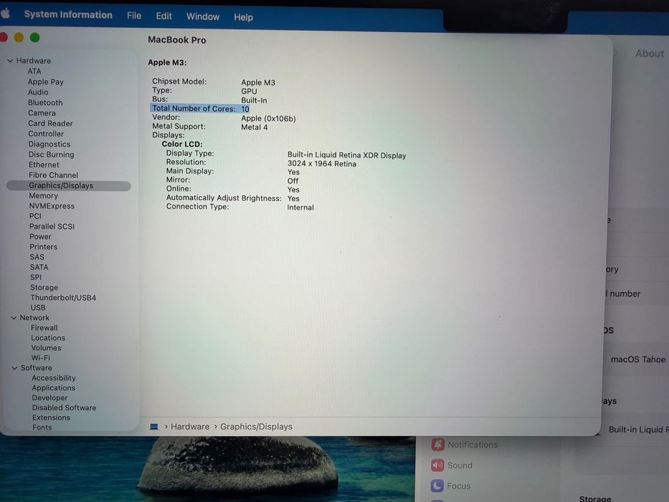Screen dimensions: 669x502
Task: Select Card Reader in the sidebar
Action: pos(50,123)
